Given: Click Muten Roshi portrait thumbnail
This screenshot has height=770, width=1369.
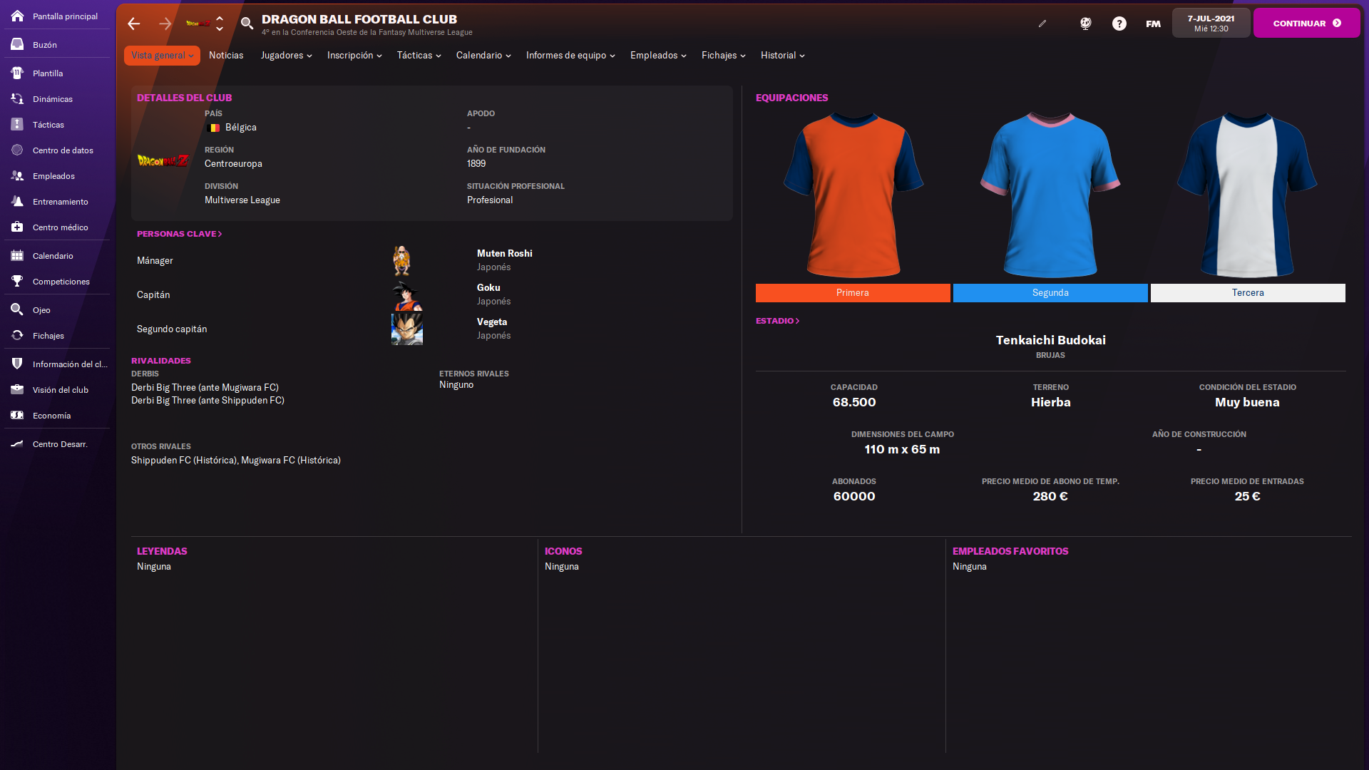Looking at the screenshot, I should click(x=402, y=260).
